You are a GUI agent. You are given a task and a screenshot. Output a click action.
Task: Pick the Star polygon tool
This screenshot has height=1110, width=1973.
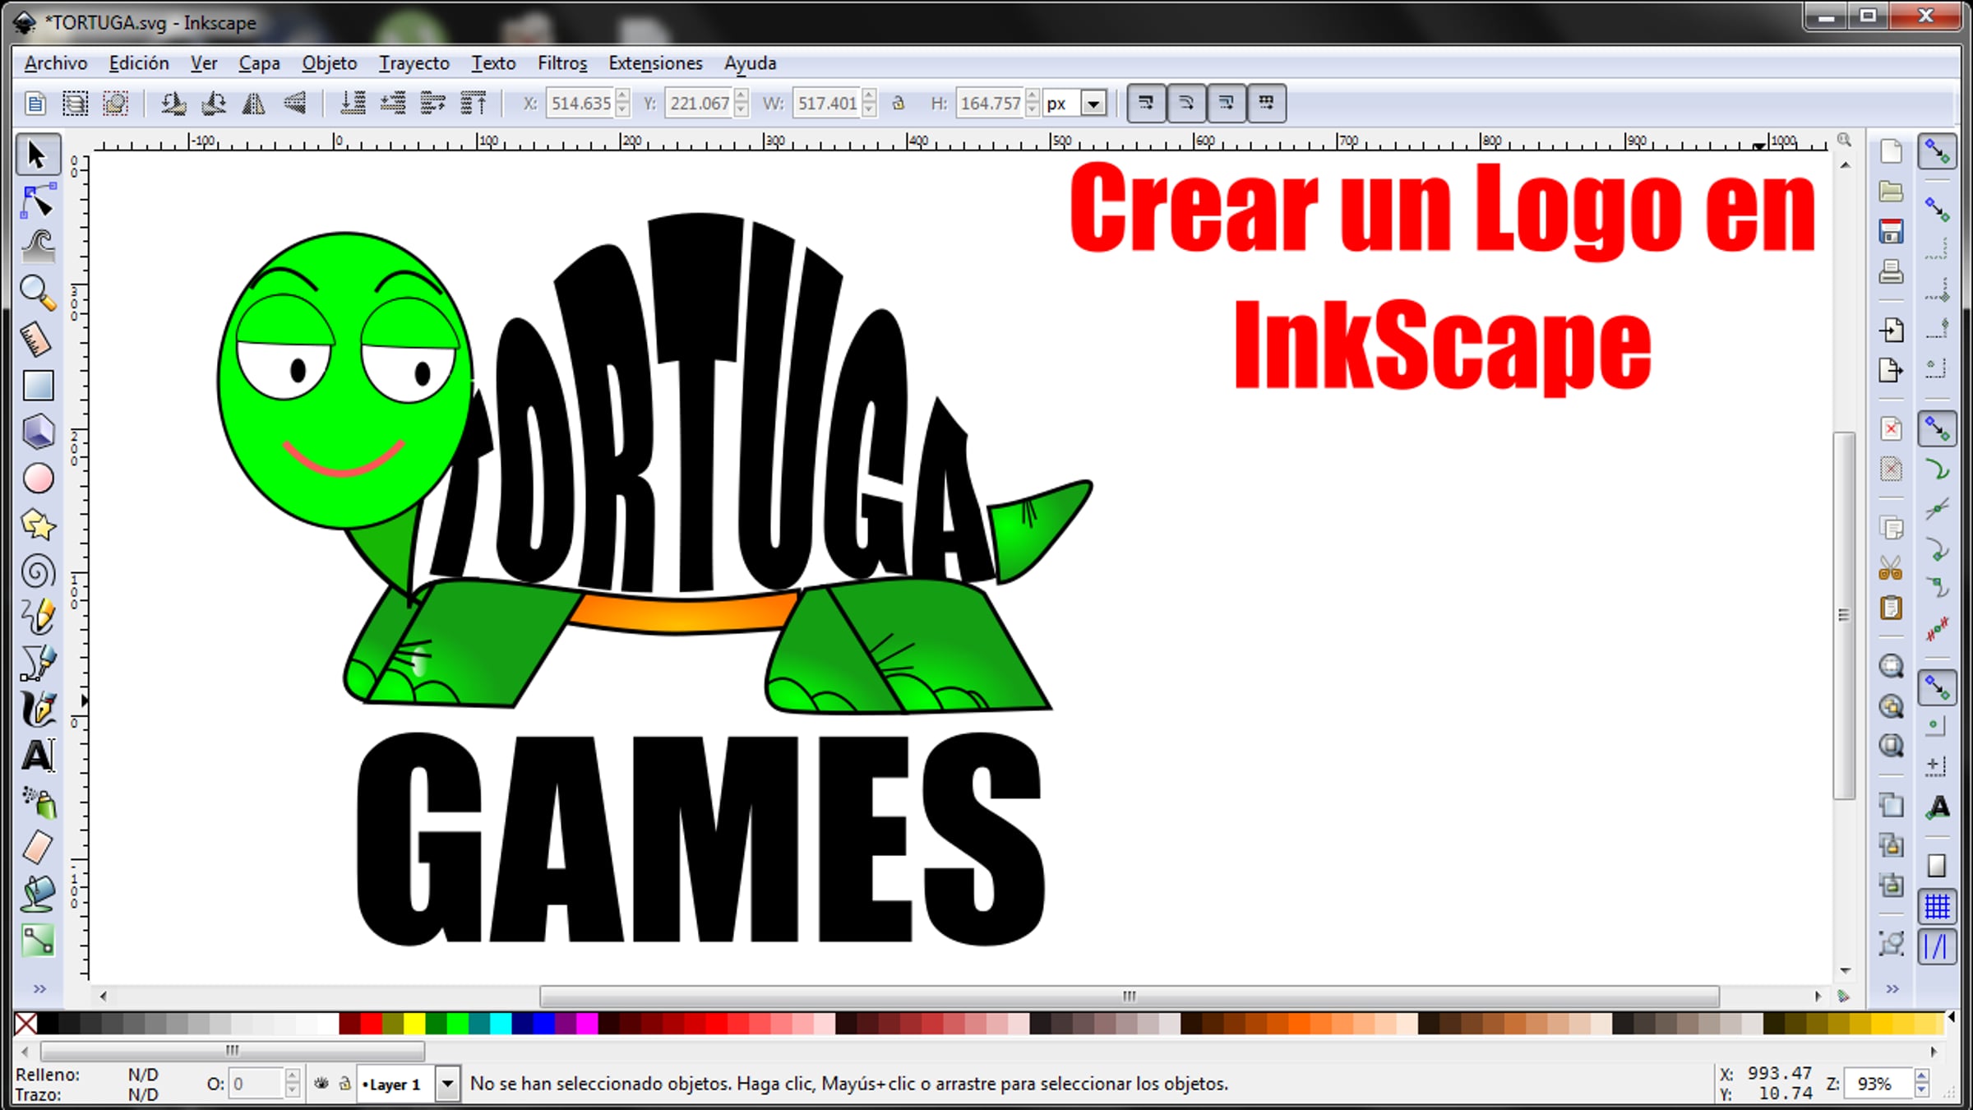(38, 525)
